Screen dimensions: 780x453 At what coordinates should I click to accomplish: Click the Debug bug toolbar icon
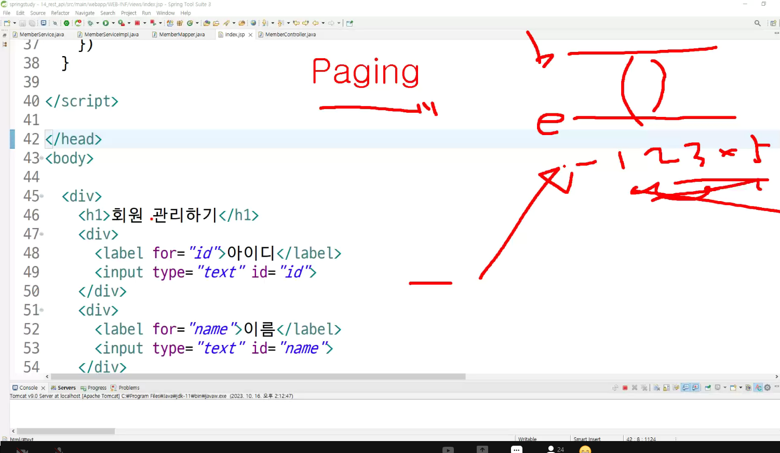pos(90,23)
